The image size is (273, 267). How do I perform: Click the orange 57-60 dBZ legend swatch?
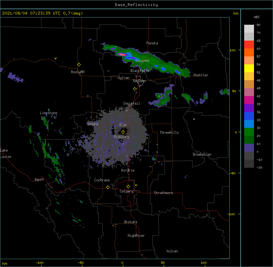(x=249, y=53)
